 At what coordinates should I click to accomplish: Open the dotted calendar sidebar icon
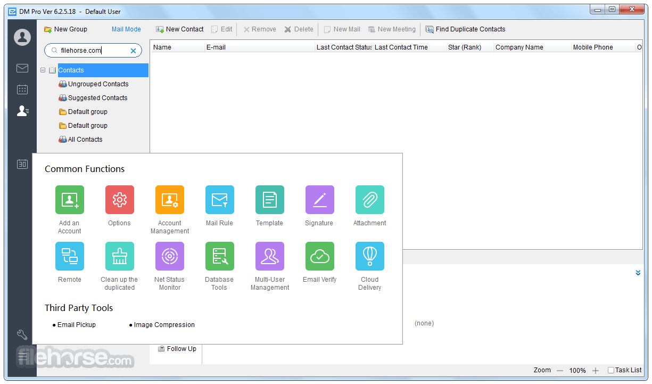(x=22, y=89)
